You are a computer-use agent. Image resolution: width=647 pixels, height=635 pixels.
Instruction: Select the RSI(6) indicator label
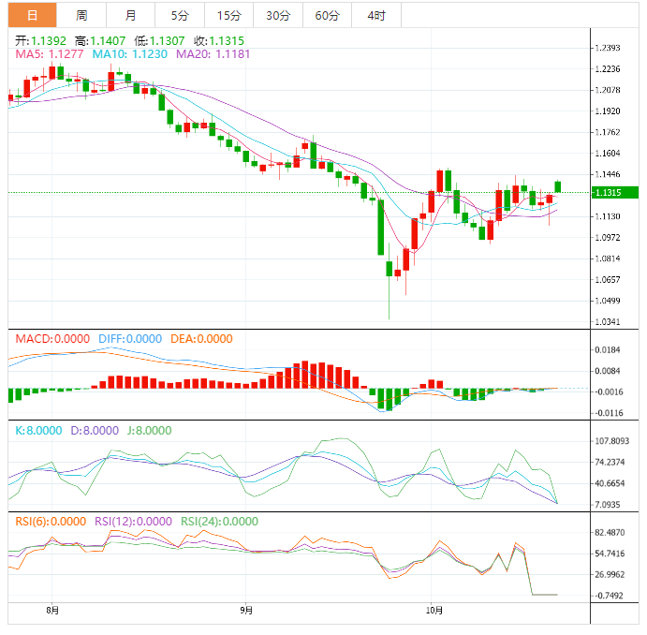[51, 522]
